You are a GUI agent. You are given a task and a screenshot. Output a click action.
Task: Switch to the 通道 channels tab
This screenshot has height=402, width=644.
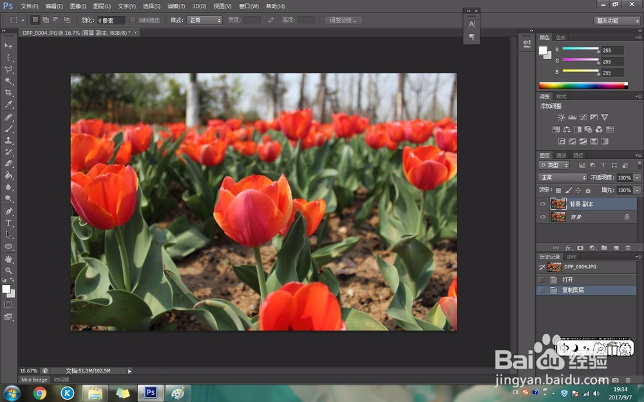tap(561, 155)
